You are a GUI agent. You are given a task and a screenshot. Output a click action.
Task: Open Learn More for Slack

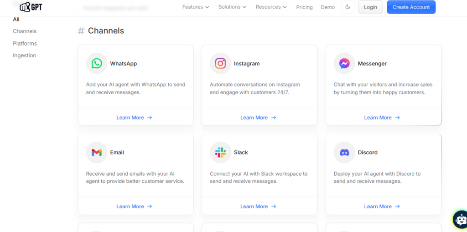click(x=258, y=206)
